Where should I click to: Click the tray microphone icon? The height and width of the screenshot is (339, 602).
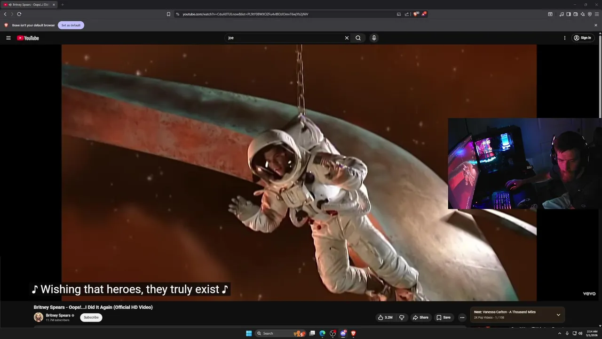567,333
